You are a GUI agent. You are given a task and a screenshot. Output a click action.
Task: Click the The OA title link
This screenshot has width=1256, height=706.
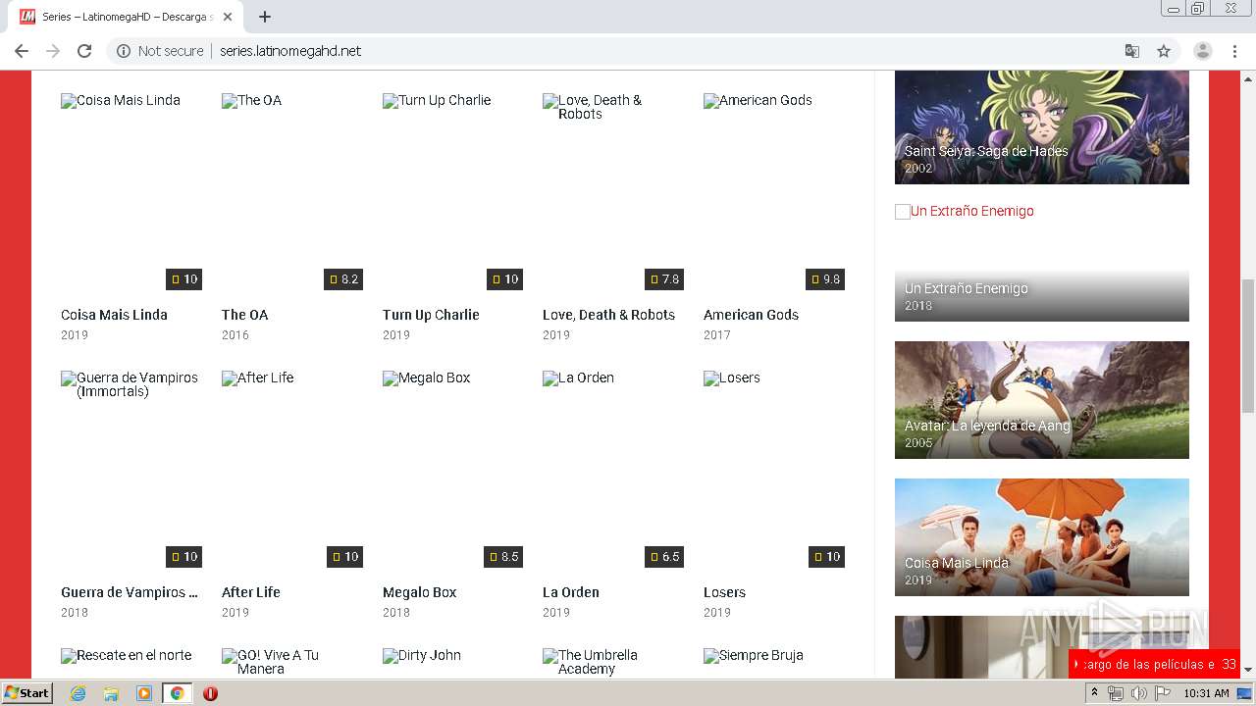click(x=244, y=315)
